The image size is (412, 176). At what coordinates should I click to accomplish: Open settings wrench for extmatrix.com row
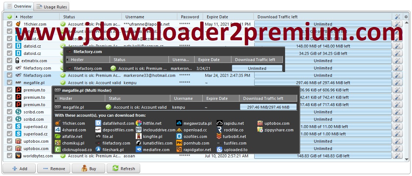coord(397,61)
